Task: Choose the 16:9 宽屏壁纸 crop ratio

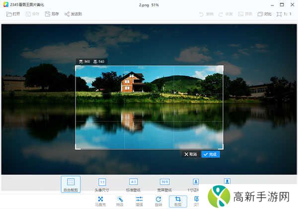Action: [x=164, y=184]
